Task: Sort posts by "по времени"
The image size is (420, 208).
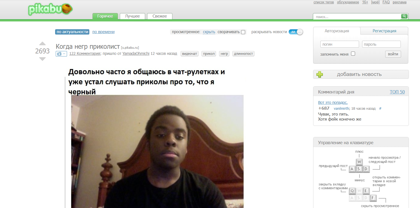Action: [103, 32]
